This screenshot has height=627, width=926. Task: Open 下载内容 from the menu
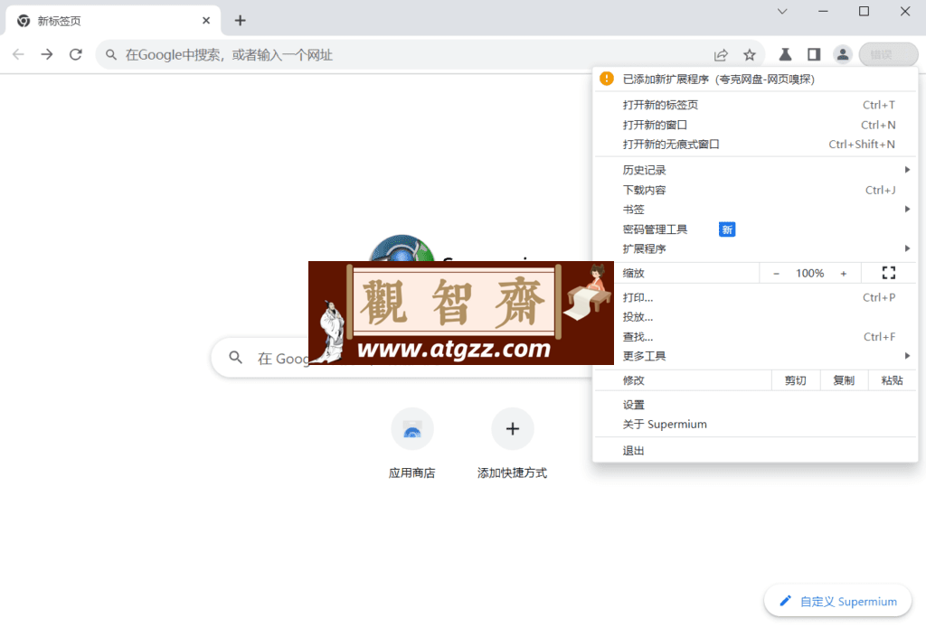755,190
